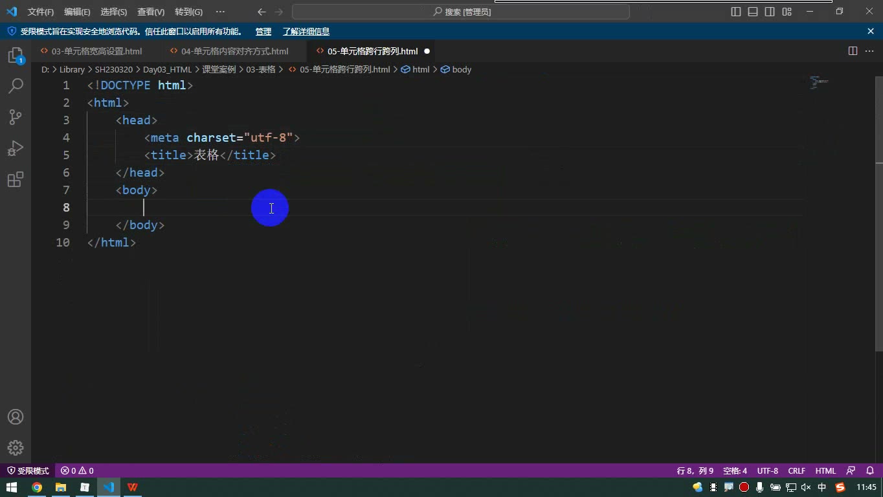Split the editor to the right
883x497 pixels.
[x=853, y=51]
